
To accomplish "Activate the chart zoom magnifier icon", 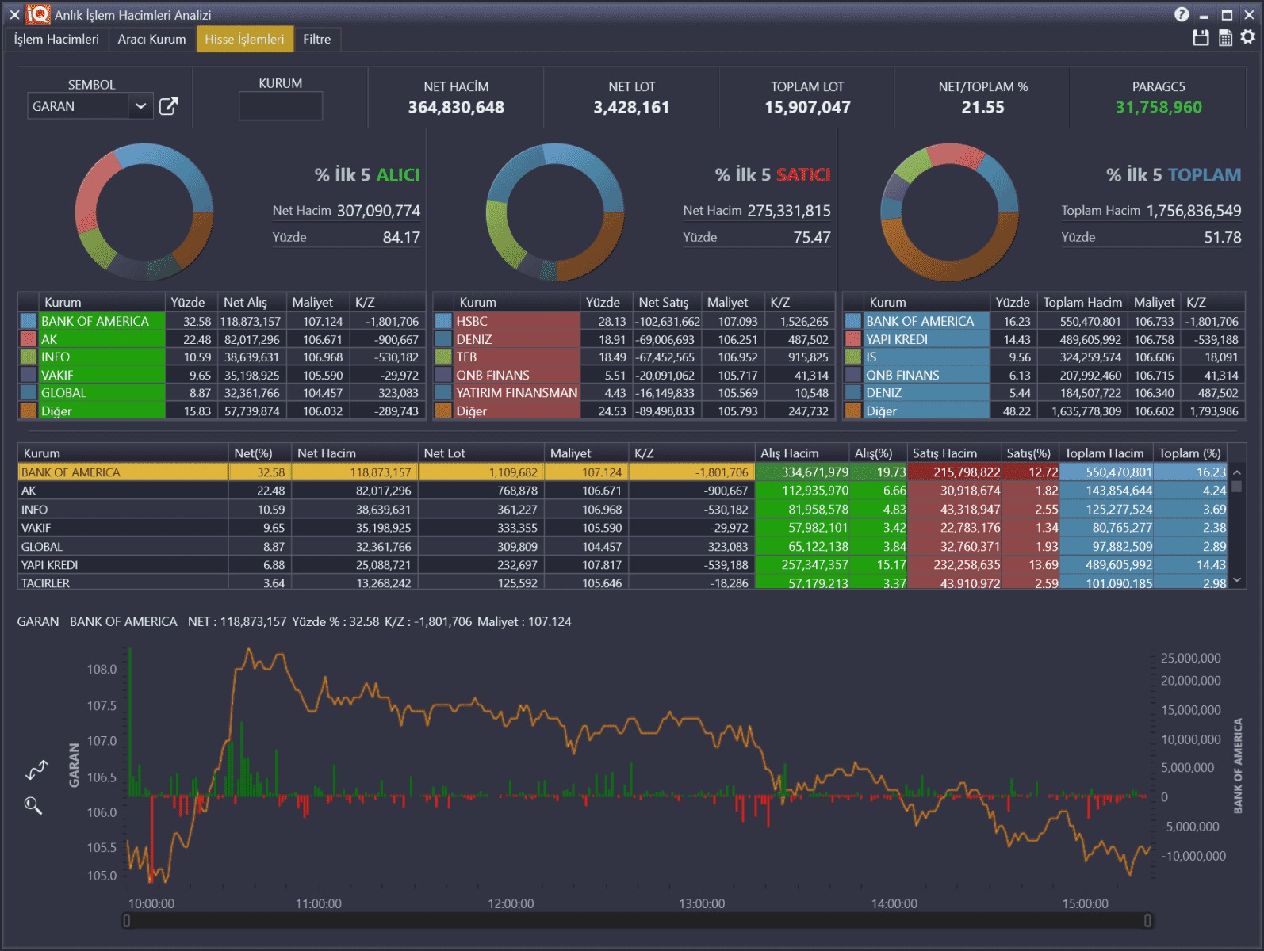I will pos(33,806).
